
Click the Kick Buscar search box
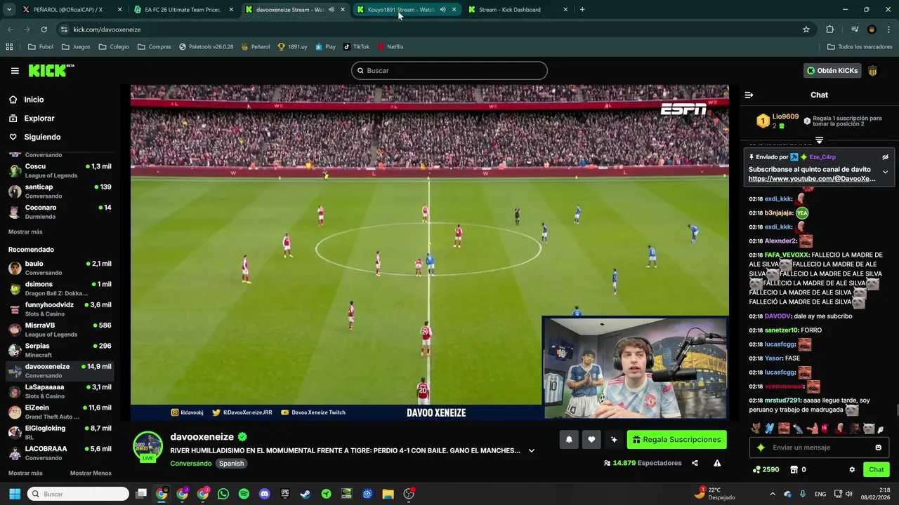click(x=449, y=70)
